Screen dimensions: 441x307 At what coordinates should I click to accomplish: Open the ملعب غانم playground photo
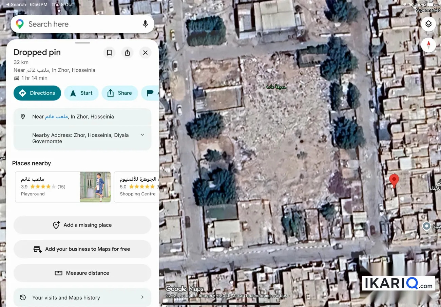coord(95,187)
